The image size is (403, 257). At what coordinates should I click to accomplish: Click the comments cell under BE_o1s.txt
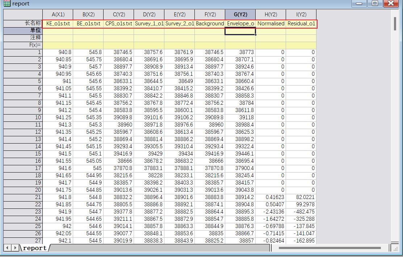(88, 38)
